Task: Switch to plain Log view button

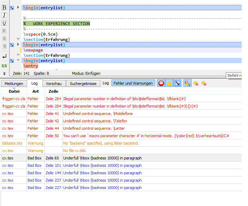Action: [105, 83]
